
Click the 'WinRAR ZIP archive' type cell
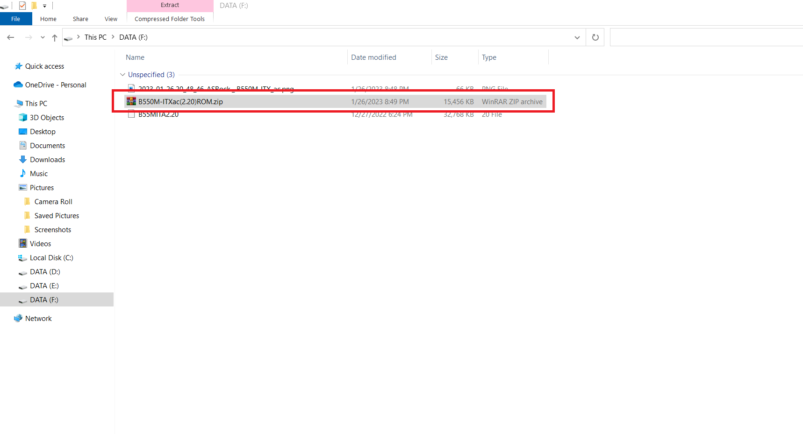512,102
